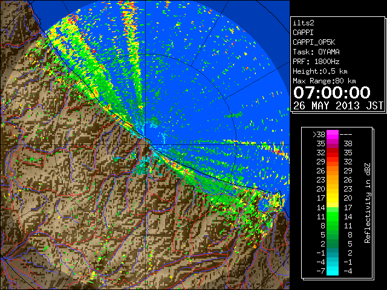Image resolution: width=387 pixels, height=290 pixels.
Task: Click the ">38" legend label
Action: (x=319, y=135)
